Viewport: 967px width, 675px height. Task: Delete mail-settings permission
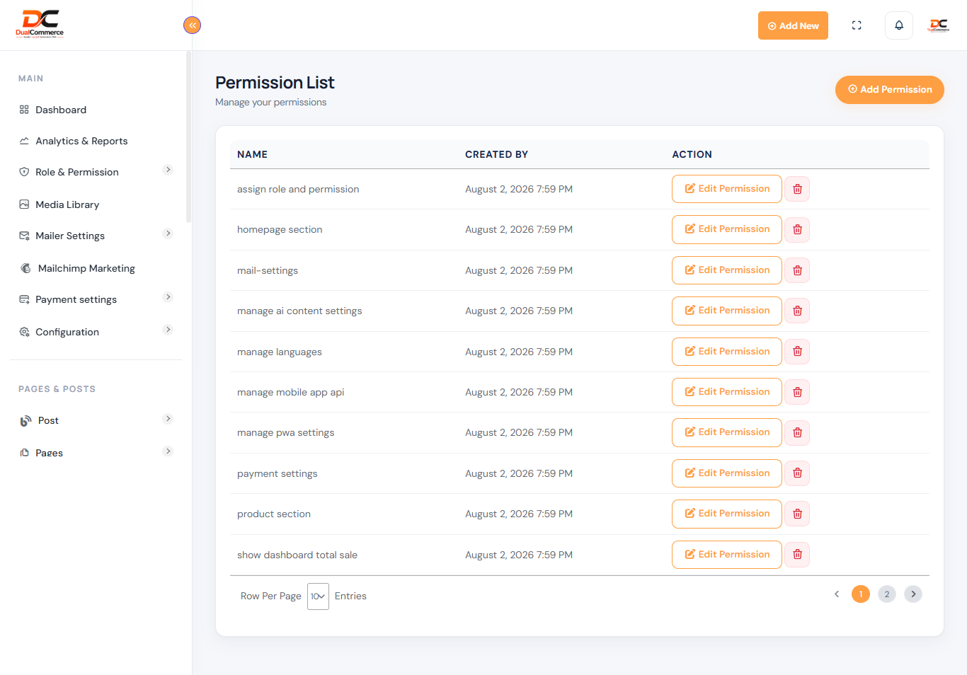[x=797, y=270]
